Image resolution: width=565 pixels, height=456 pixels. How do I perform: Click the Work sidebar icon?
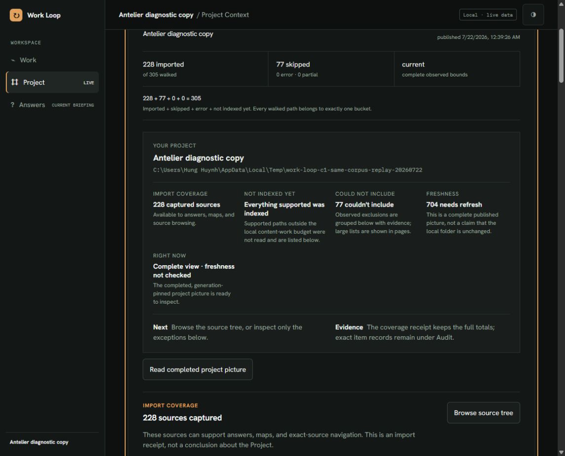[13, 60]
